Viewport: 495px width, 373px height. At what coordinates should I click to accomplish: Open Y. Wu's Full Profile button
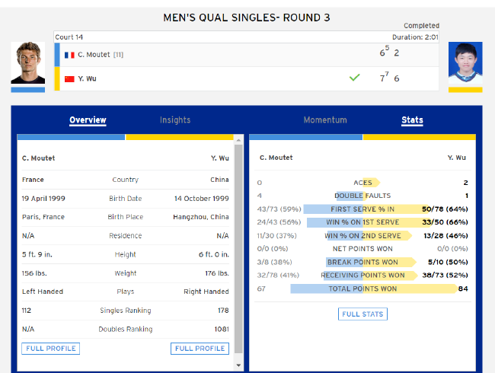(x=200, y=349)
